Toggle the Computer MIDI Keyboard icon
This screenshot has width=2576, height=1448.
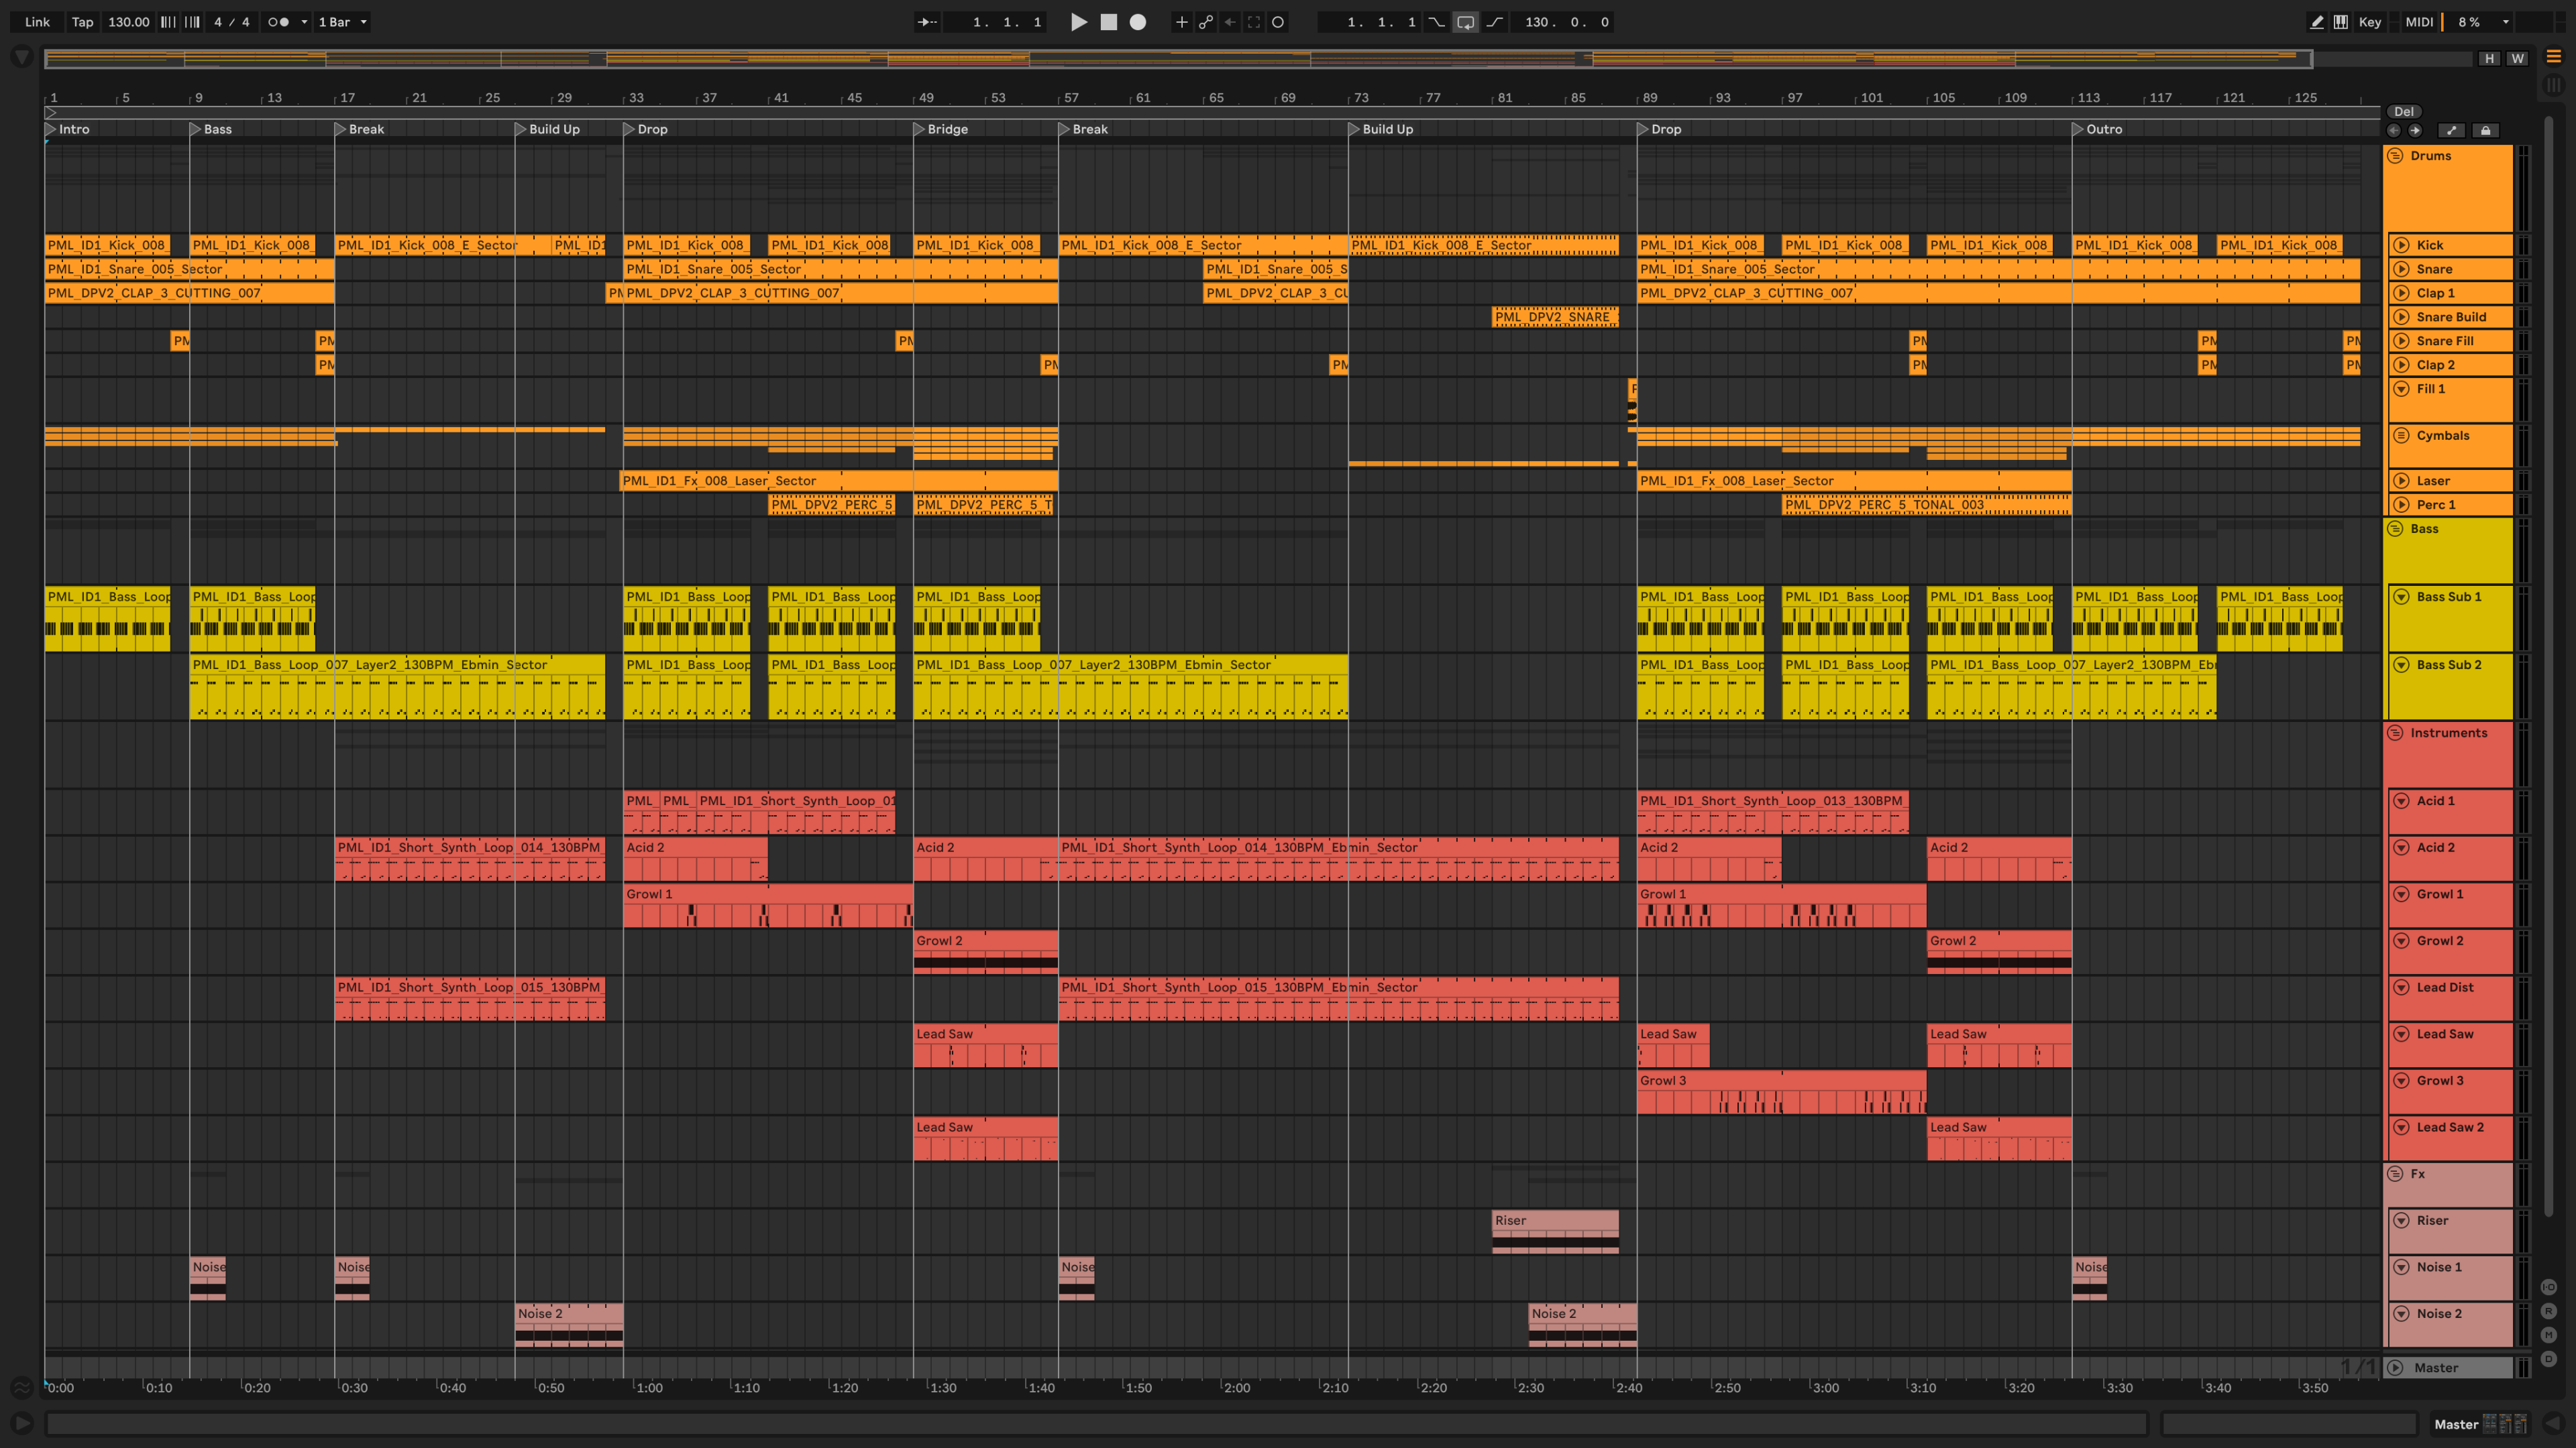[x=2341, y=22]
